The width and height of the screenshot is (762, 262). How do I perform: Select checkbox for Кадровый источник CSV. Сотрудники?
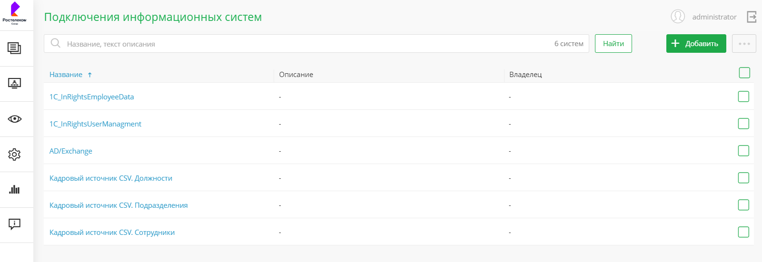point(743,232)
